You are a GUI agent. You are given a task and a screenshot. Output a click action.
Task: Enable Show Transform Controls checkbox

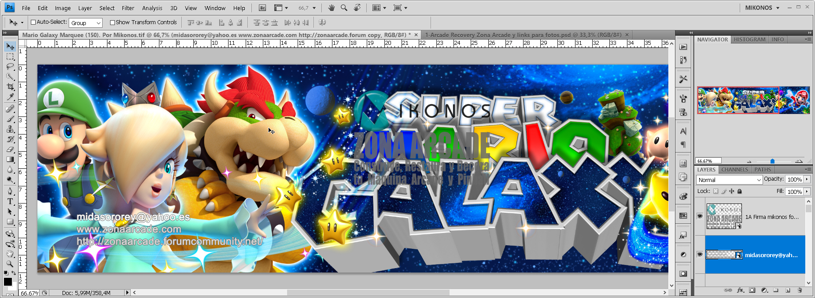(112, 22)
